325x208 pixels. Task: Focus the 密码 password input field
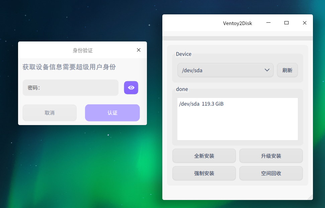click(x=71, y=88)
